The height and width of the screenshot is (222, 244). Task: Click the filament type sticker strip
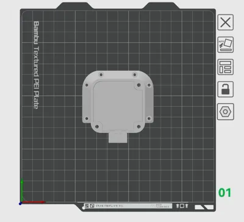pyautogui.click(x=128, y=206)
